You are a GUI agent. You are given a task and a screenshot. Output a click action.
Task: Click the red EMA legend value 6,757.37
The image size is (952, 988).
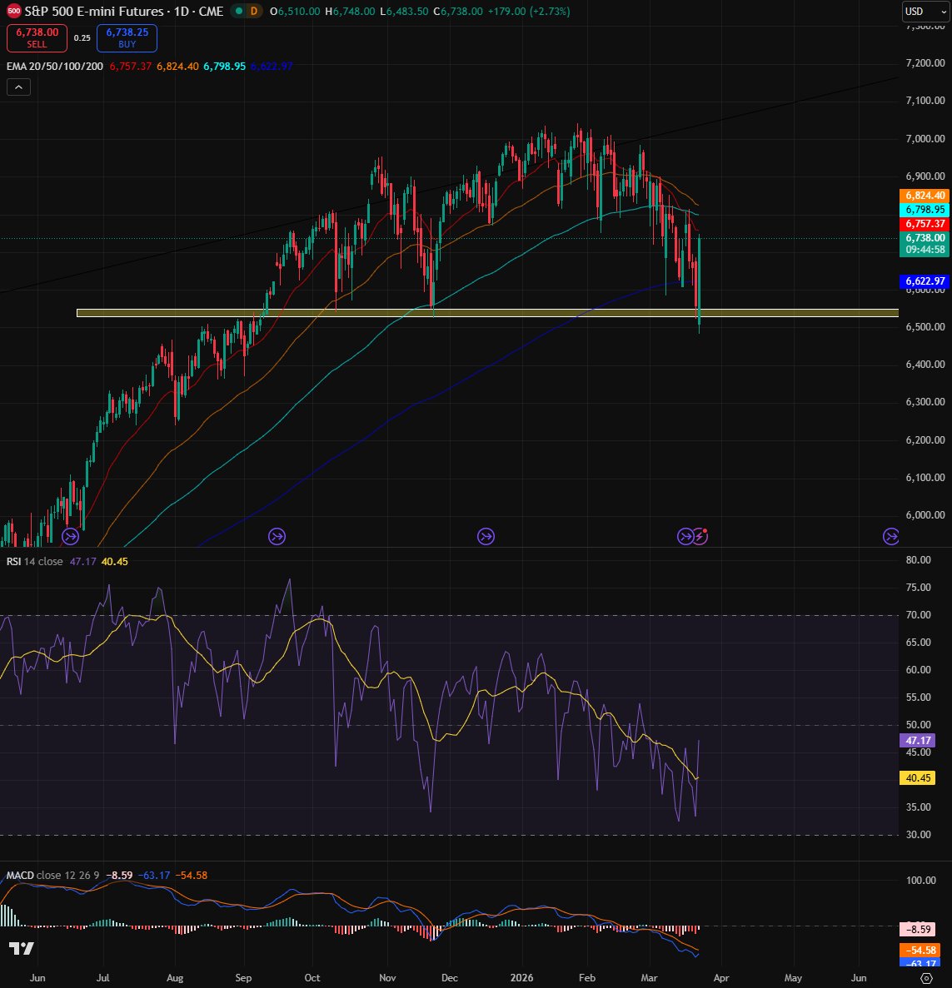[x=131, y=66]
